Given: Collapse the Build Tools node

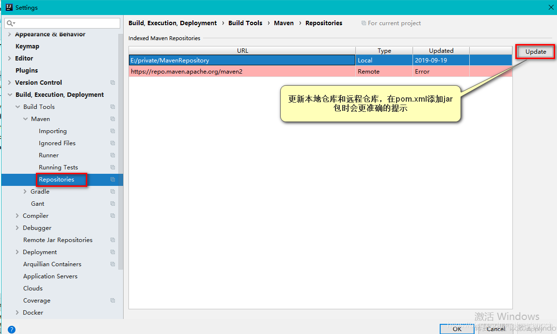Looking at the screenshot, I should (17, 106).
